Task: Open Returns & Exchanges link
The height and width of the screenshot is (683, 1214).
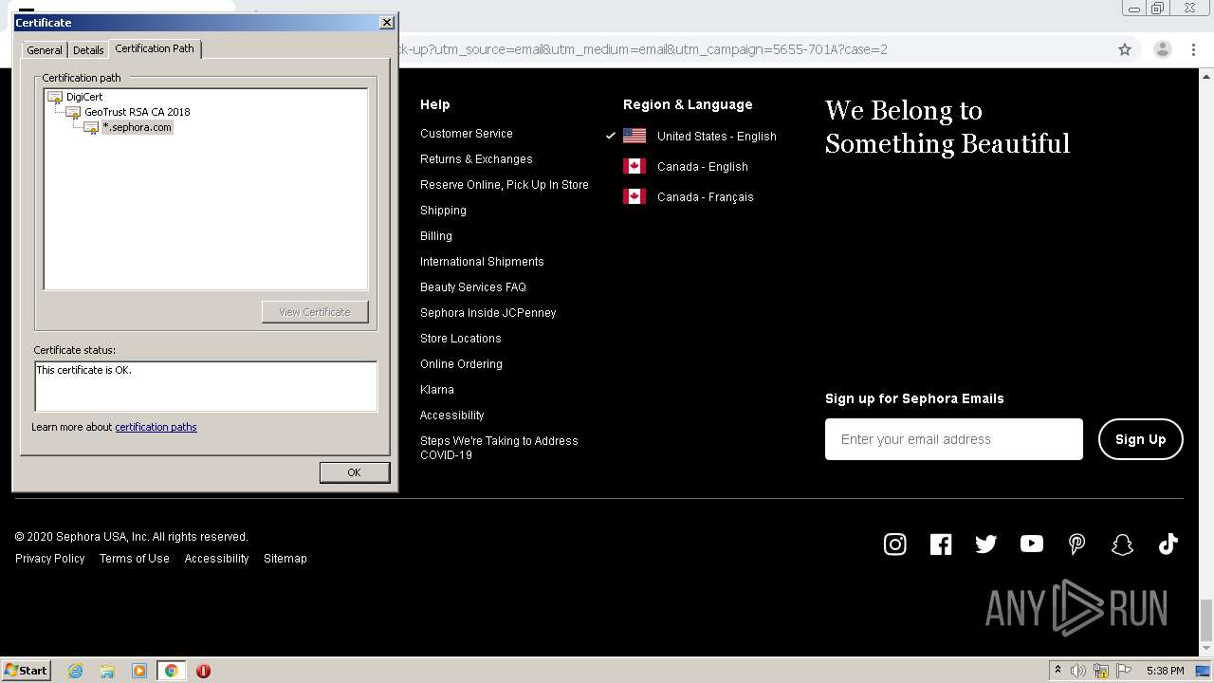Action: (476, 159)
